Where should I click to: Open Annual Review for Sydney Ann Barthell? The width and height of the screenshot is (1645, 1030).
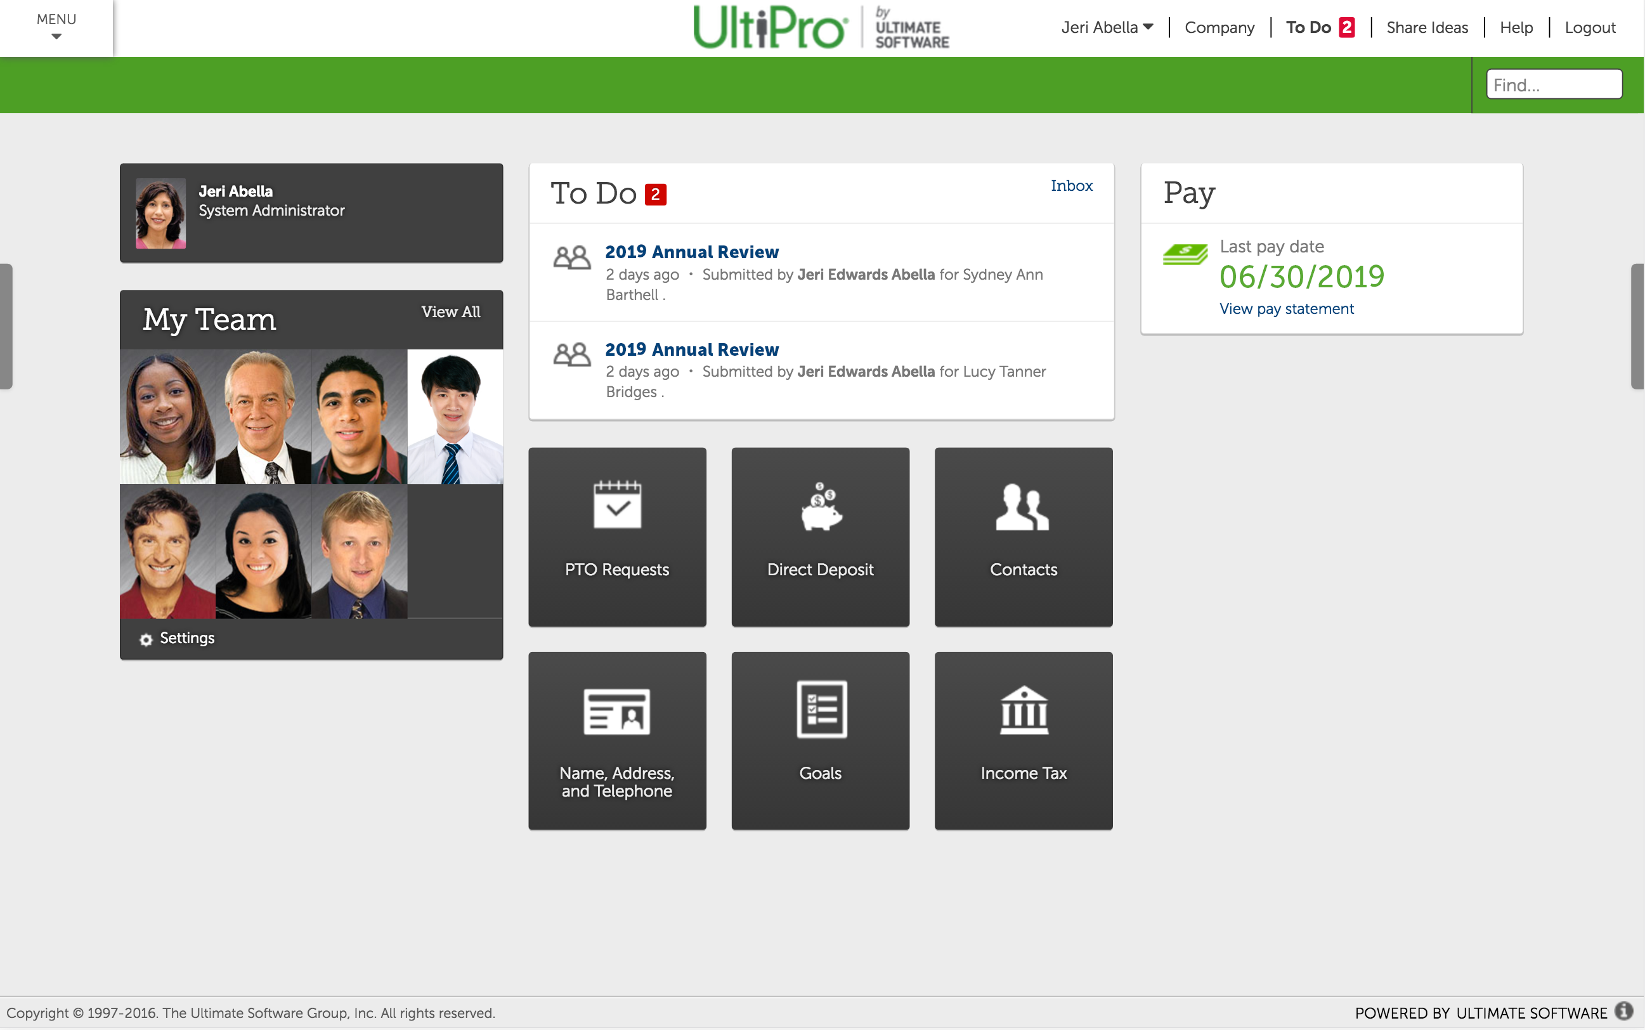[691, 252]
